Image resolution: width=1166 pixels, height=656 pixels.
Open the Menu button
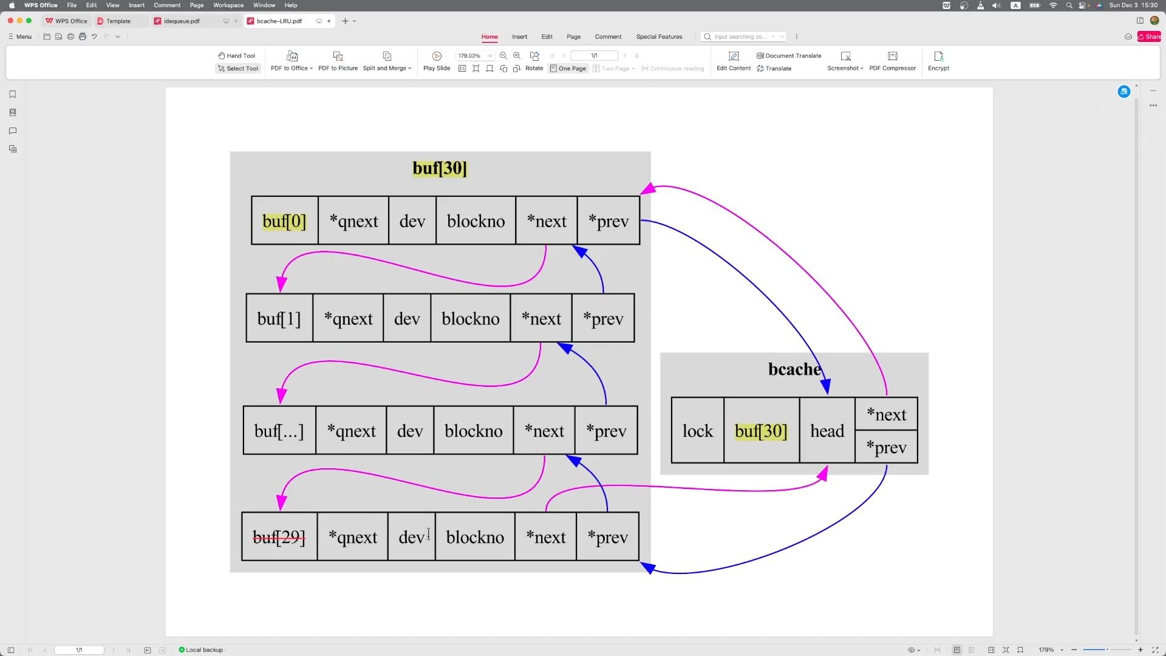click(19, 37)
